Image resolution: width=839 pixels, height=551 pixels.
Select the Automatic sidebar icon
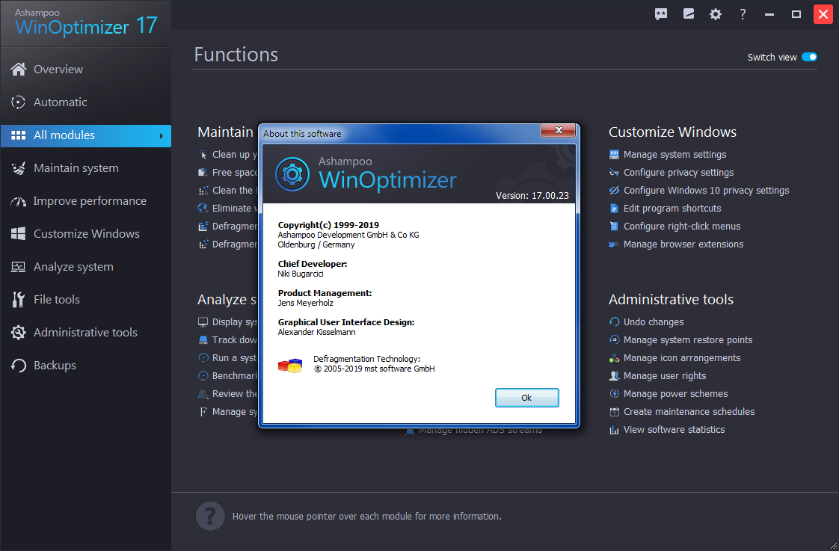tap(19, 102)
